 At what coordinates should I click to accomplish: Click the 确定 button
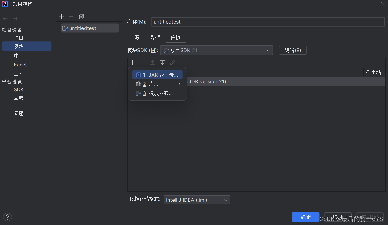coord(305,217)
